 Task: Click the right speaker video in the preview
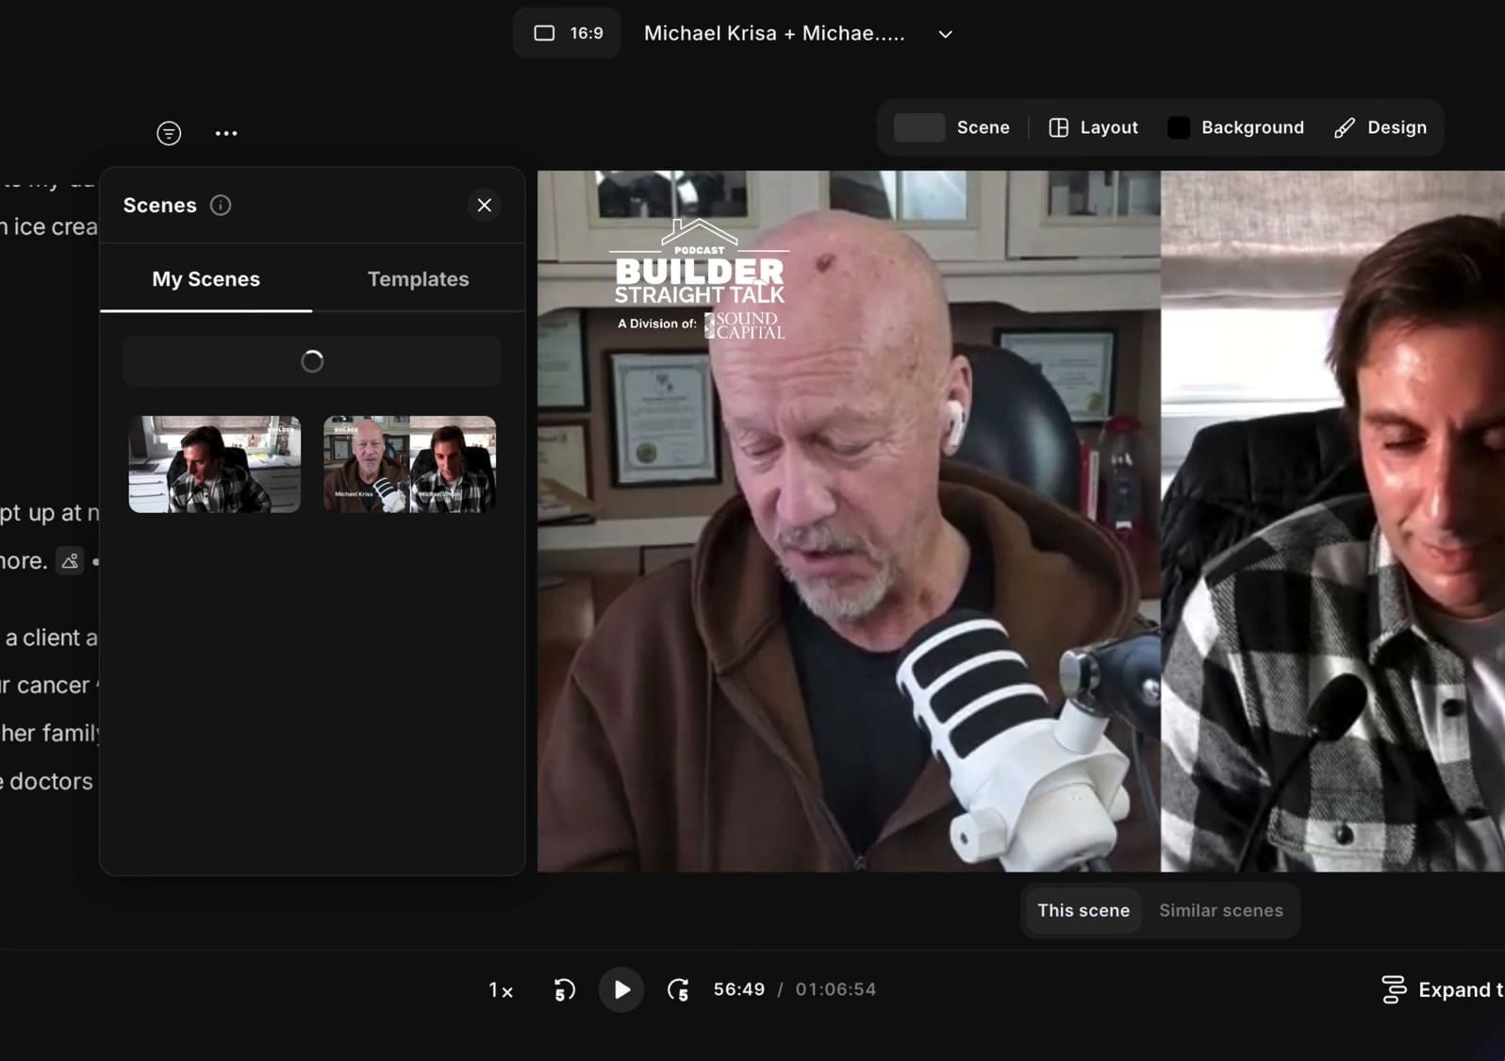(1332, 521)
